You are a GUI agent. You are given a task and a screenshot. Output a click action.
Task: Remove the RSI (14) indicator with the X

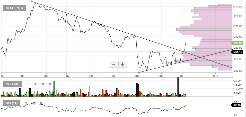click(41, 103)
